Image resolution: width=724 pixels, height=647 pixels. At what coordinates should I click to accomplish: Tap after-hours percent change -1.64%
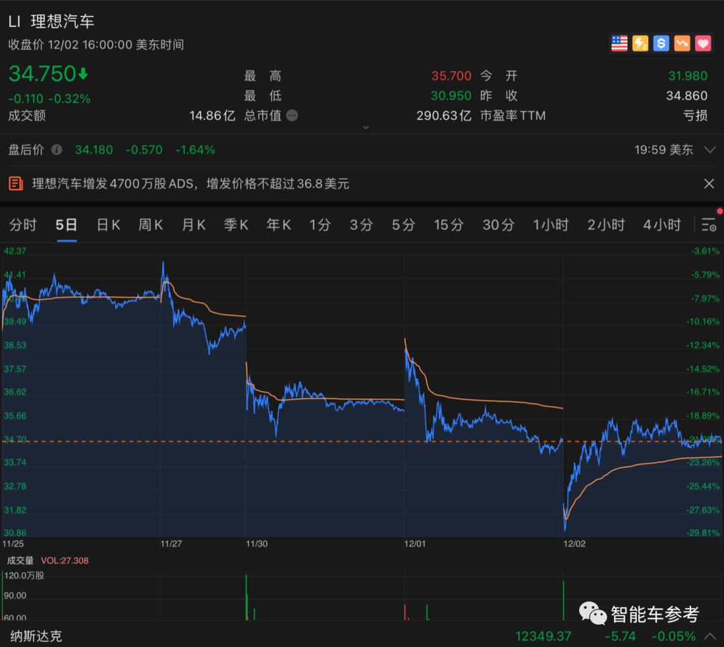pyautogui.click(x=195, y=150)
